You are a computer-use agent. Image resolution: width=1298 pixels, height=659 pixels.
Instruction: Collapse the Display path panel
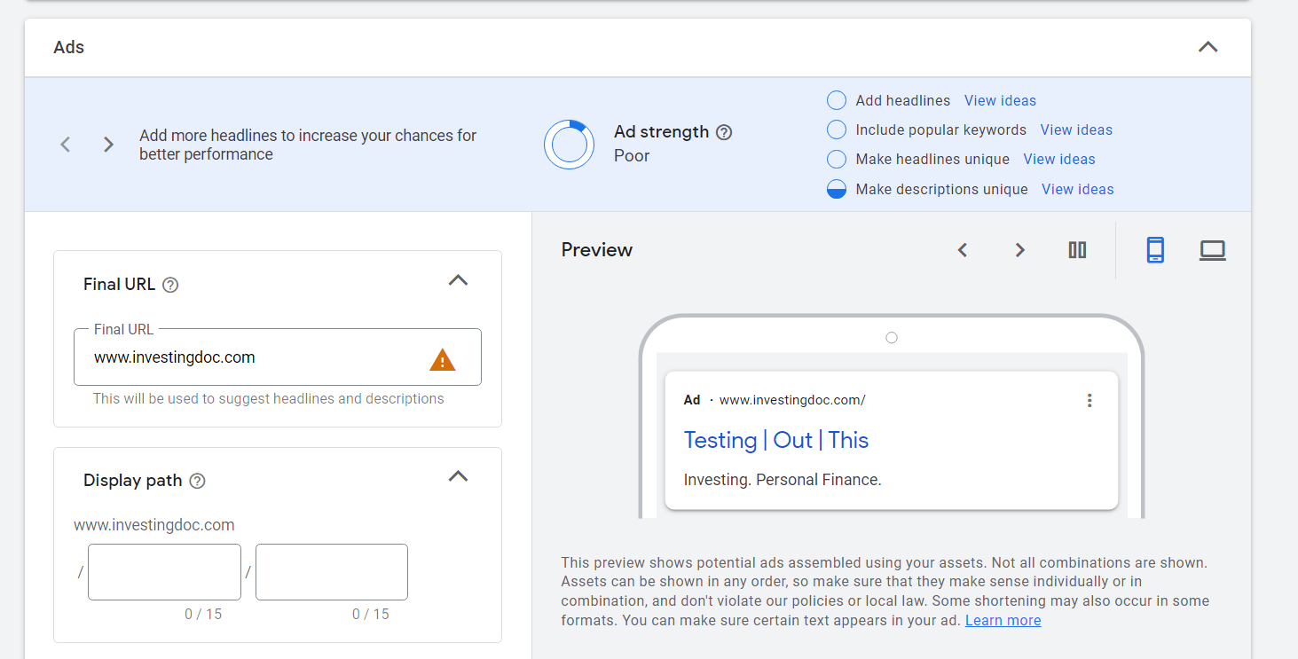point(458,476)
